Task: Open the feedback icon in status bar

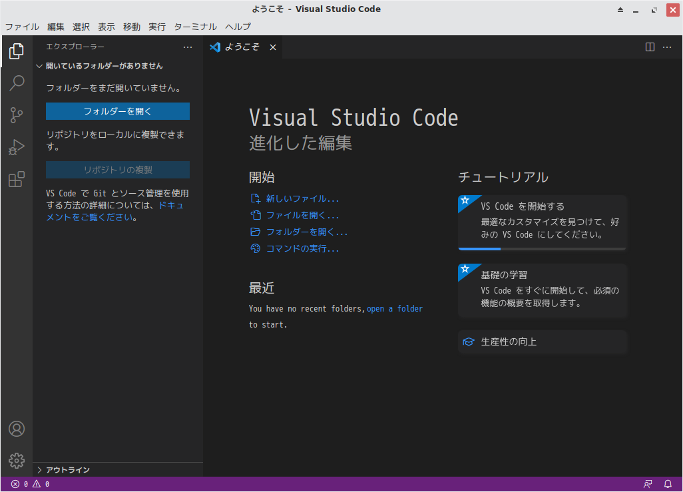Action: (x=648, y=484)
